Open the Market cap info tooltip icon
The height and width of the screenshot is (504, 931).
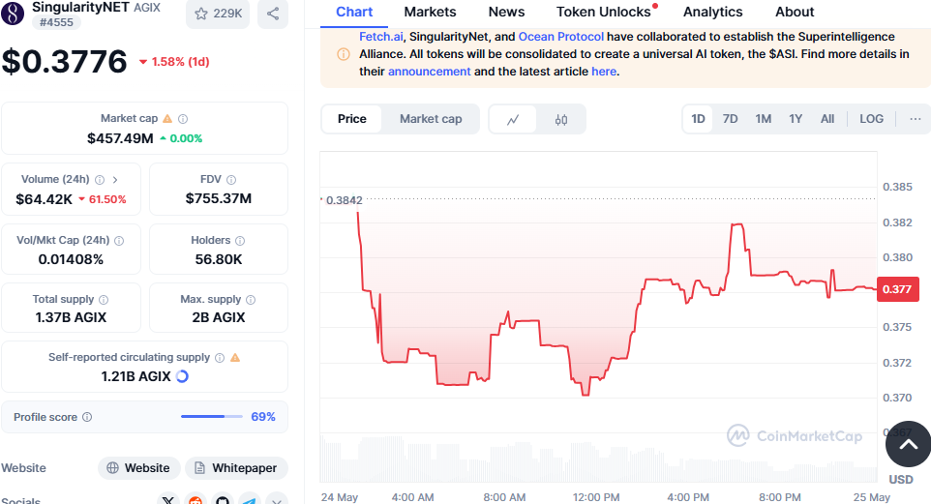pos(183,119)
